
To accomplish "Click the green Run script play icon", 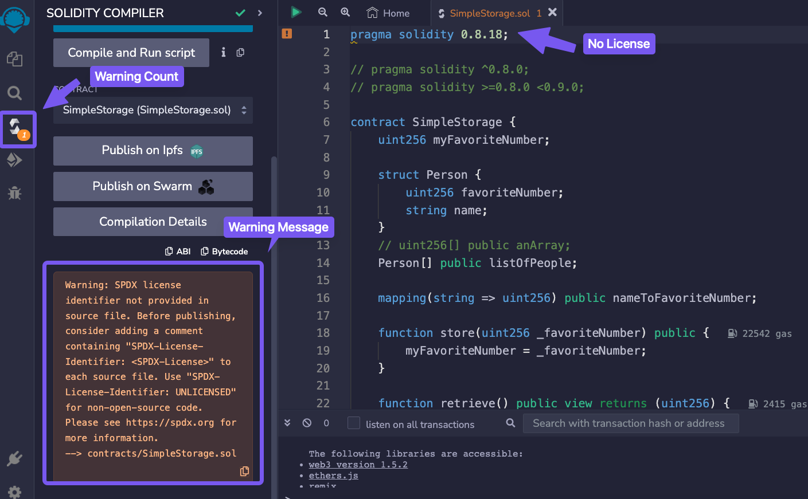I will 296,12.
